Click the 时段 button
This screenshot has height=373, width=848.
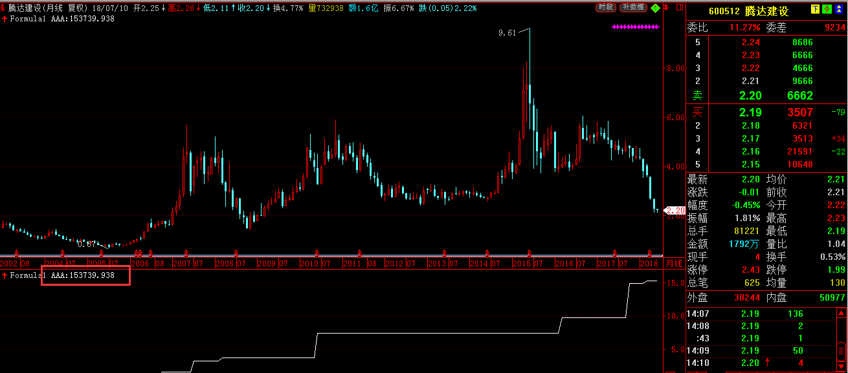tap(605, 7)
